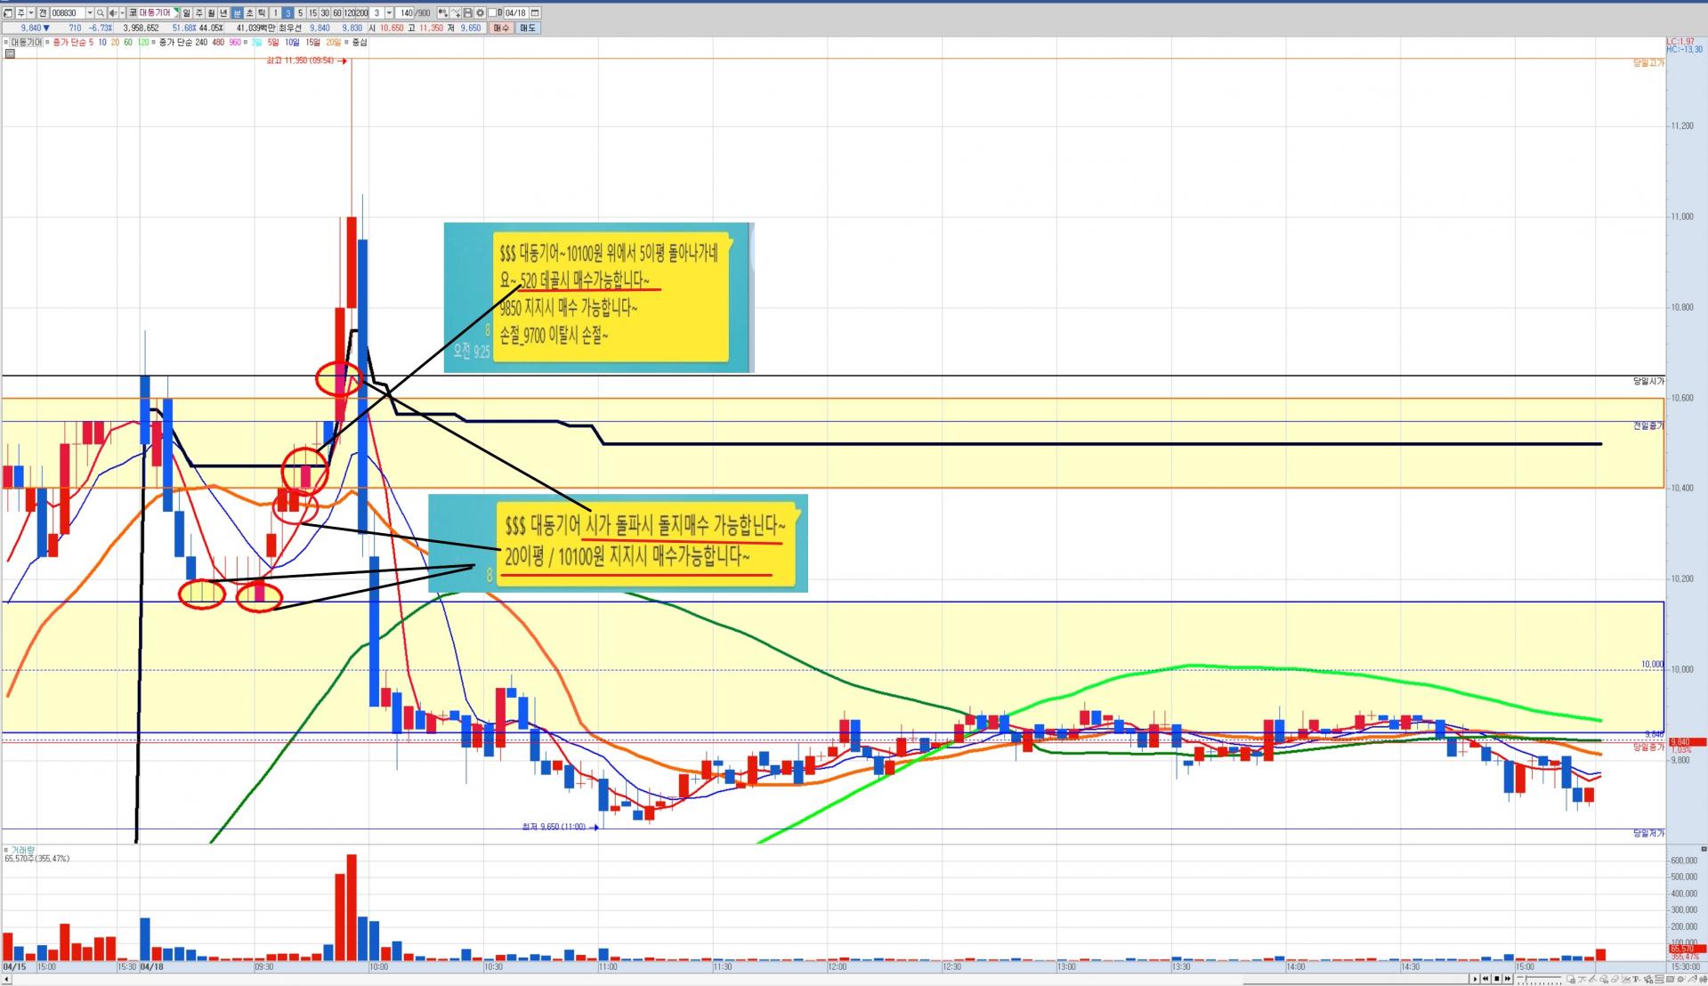
Task: Click the left scroll arrow at chart bottom
Action: point(7,979)
